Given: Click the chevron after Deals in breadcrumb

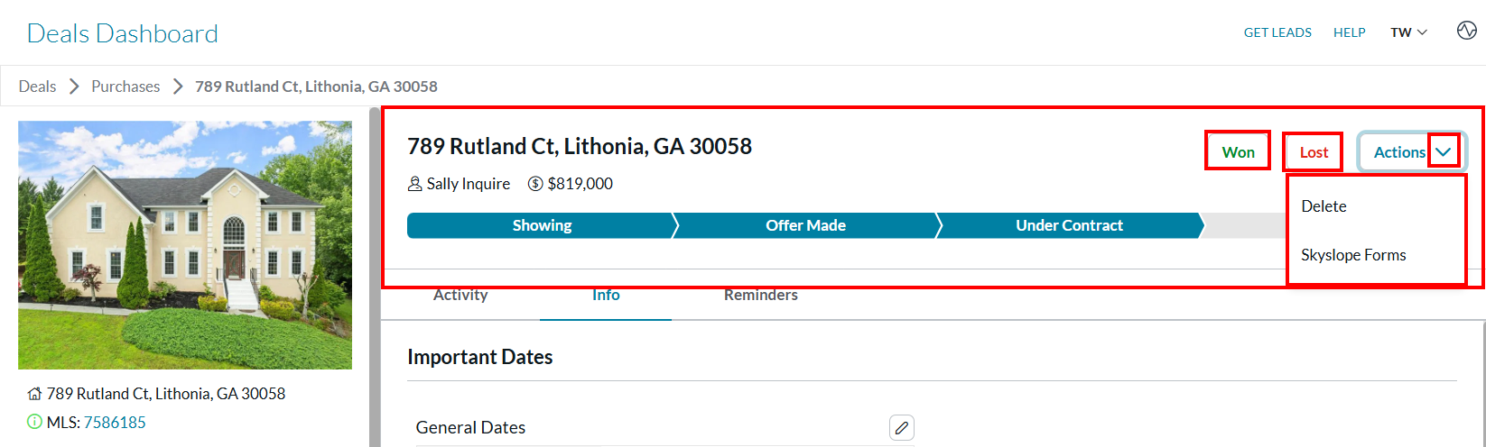Looking at the screenshot, I should pos(74,87).
